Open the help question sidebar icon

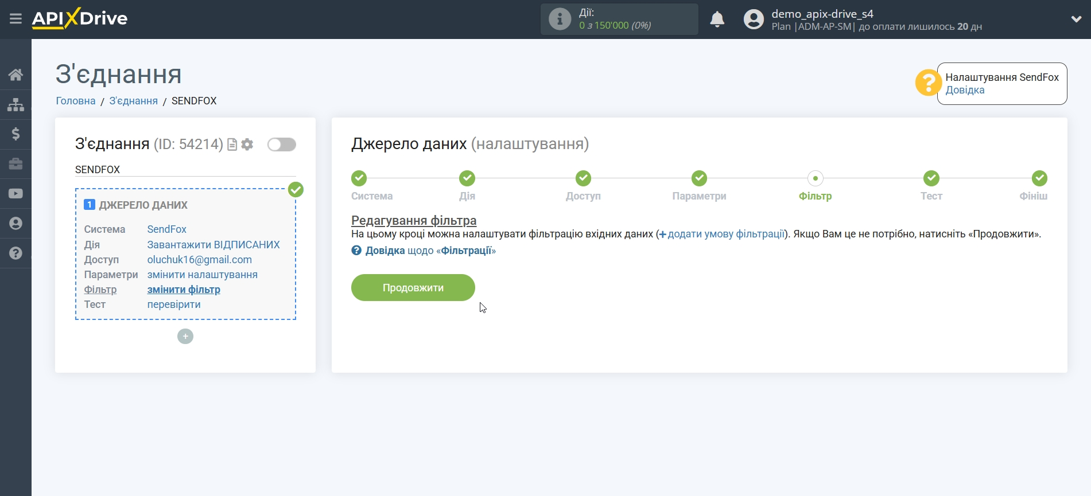(x=15, y=253)
